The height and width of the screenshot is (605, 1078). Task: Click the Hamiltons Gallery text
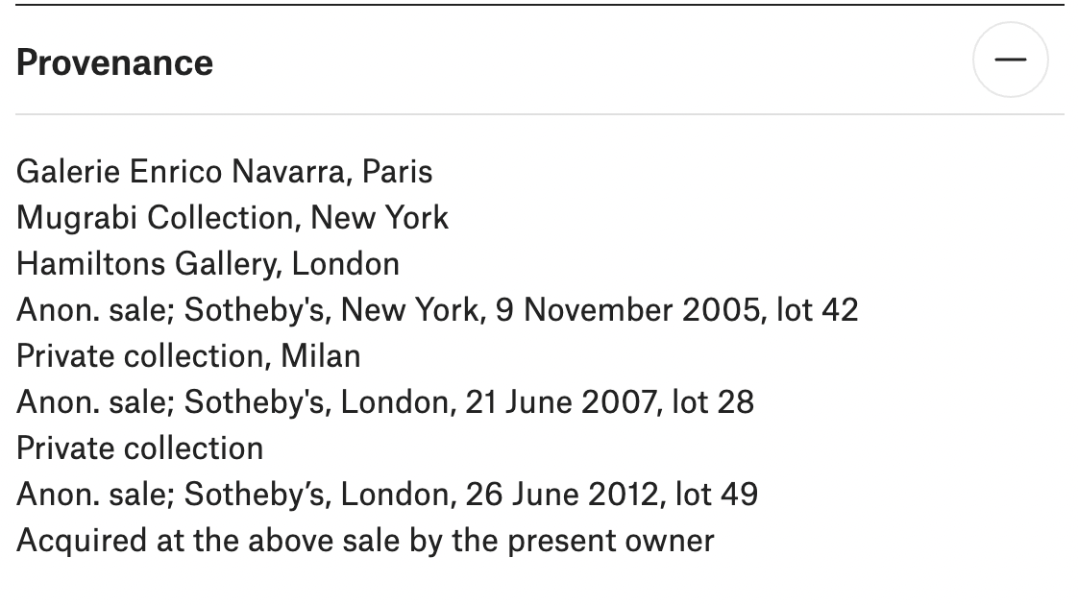click(x=149, y=264)
